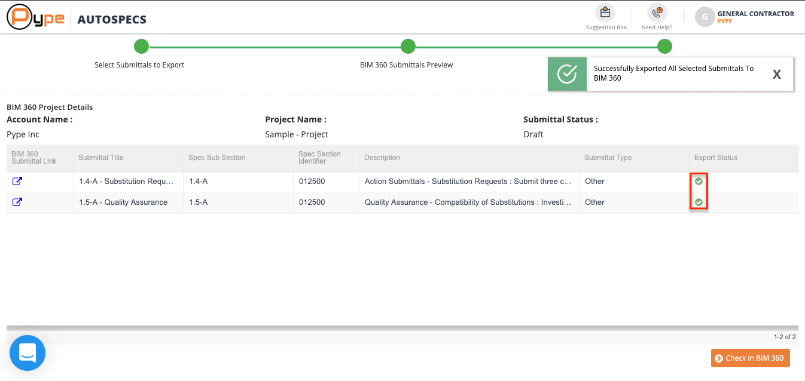This screenshot has height=381, width=805.
Task: Open BIM 360 link for Substitution Requests row
Action: pyautogui.click(x=17, y=181)
